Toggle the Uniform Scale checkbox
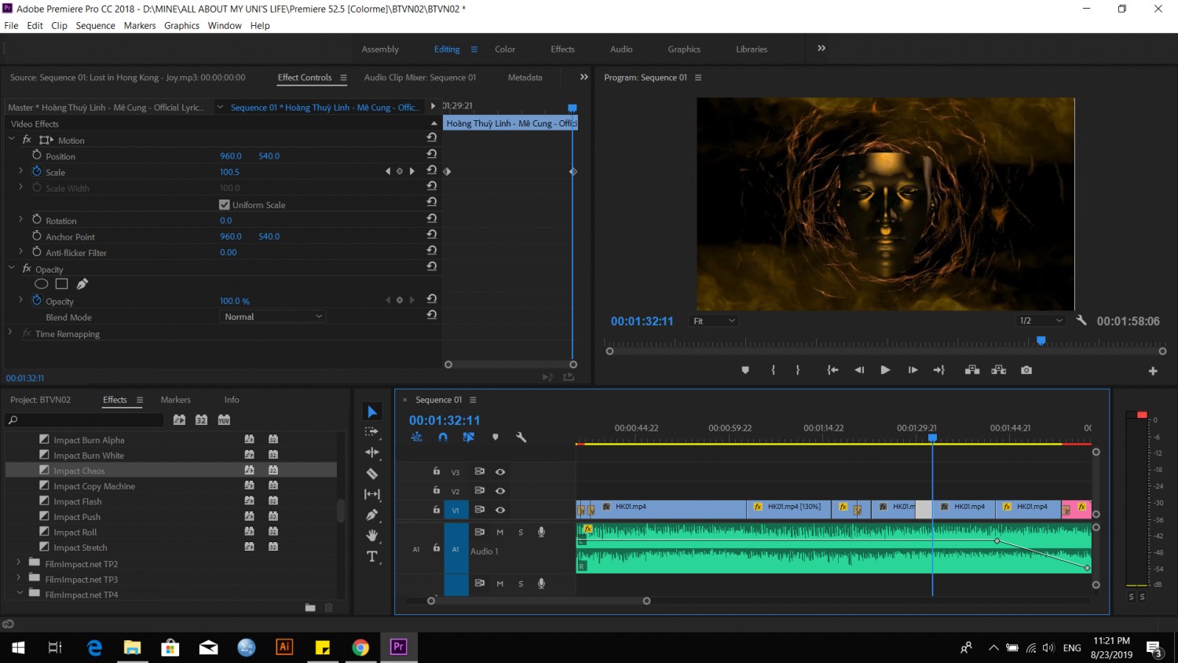The image size is (1178, 663). [x=225, y=205]
